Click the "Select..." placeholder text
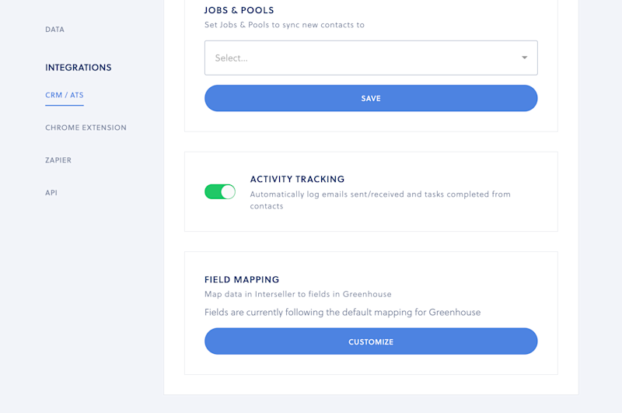This screenshot has width=622, height=413. click(x=231, y=58)
